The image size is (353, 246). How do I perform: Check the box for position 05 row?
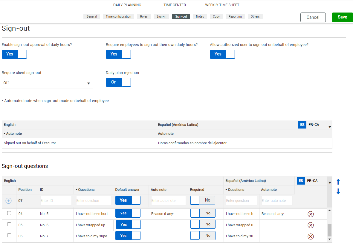pyautogui.click(x=9, y=224)
